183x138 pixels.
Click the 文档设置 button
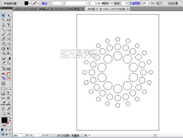coord(172,3)
